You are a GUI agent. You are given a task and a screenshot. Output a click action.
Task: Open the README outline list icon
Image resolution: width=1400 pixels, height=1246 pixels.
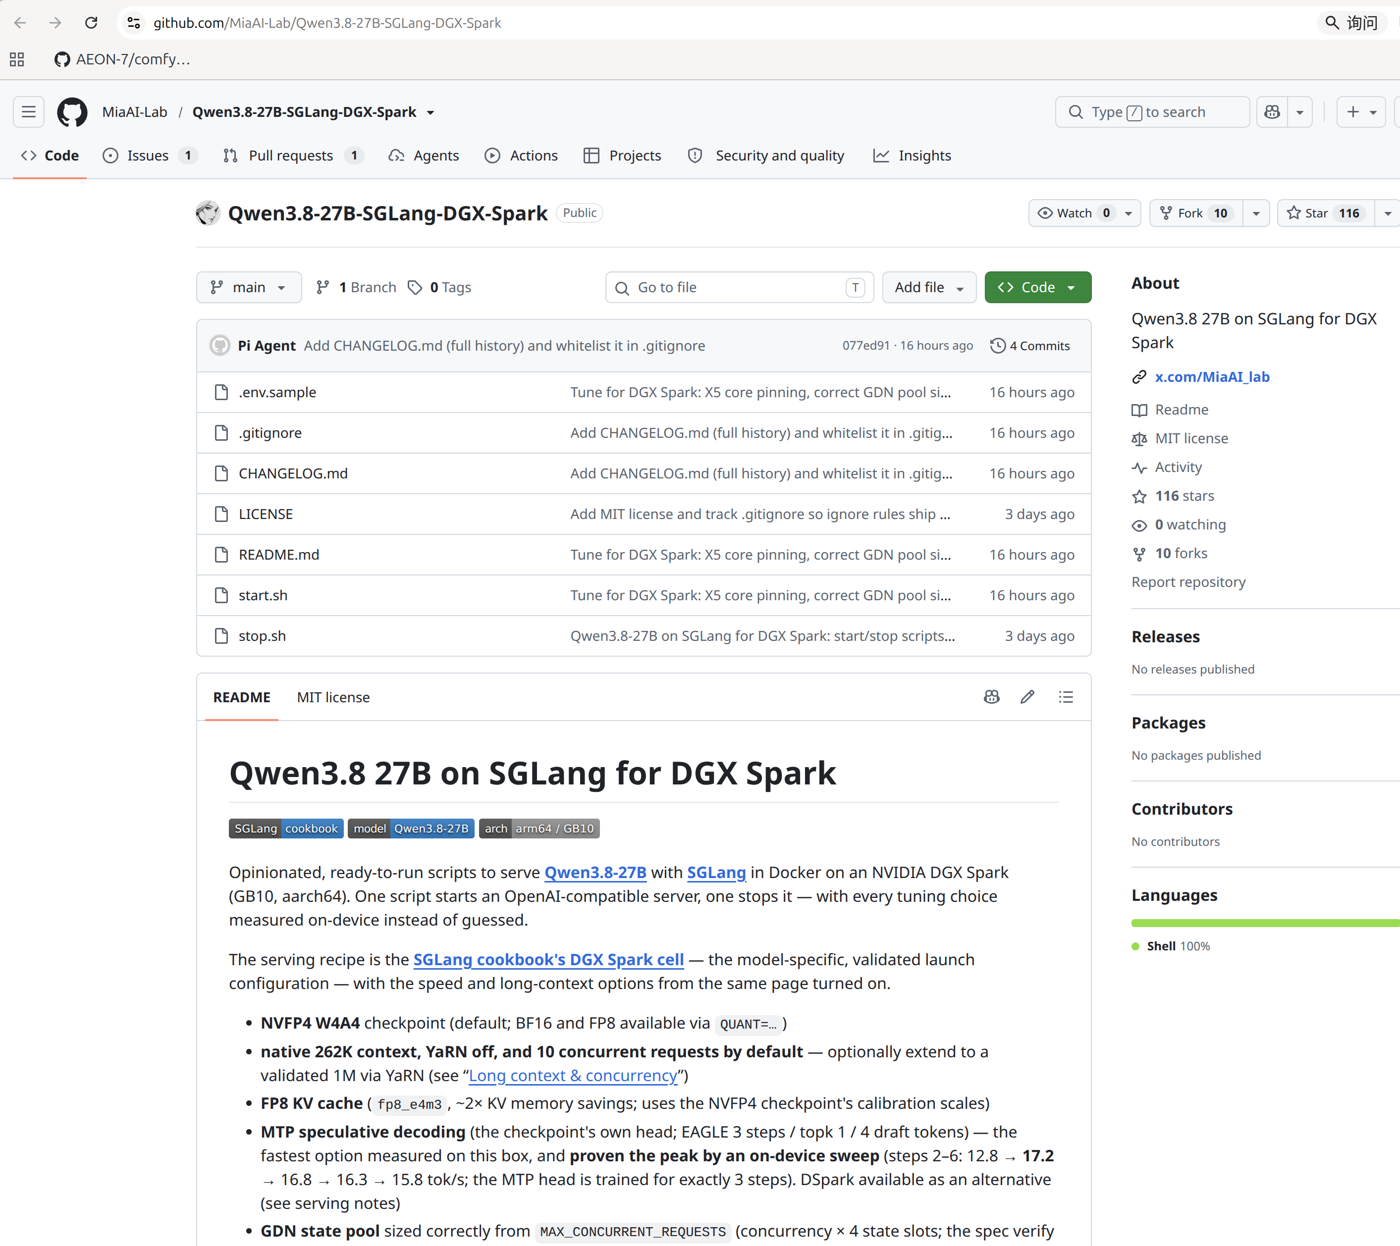1066,697
